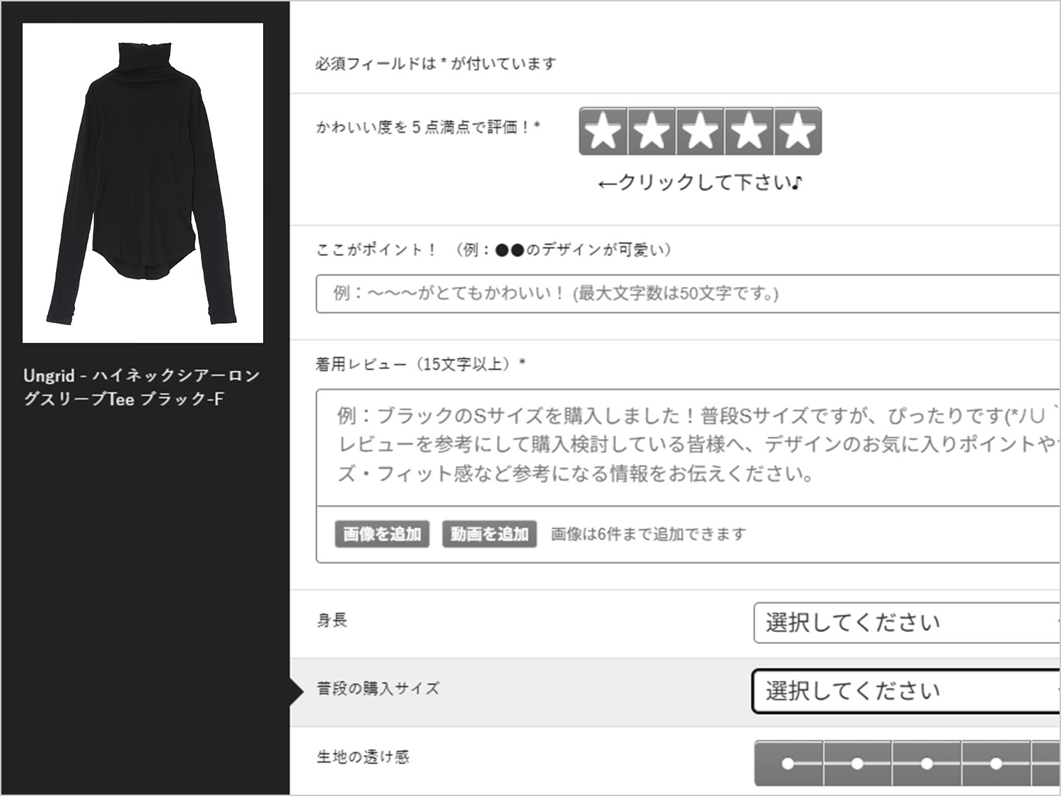Click into the 着用レビュー text area
1061x796 pixels.
[x=688, y=447]
